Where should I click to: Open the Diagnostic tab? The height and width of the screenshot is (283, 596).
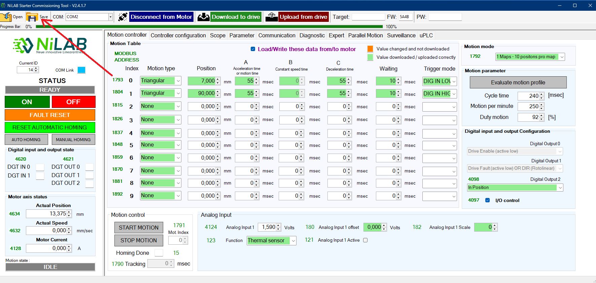[x=312, y=35]
